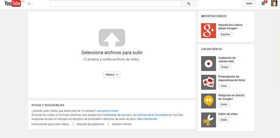Open the 'Aumenta tu límite' link
The width and height of the screenshot is (280, 138).
pos(107,111)
